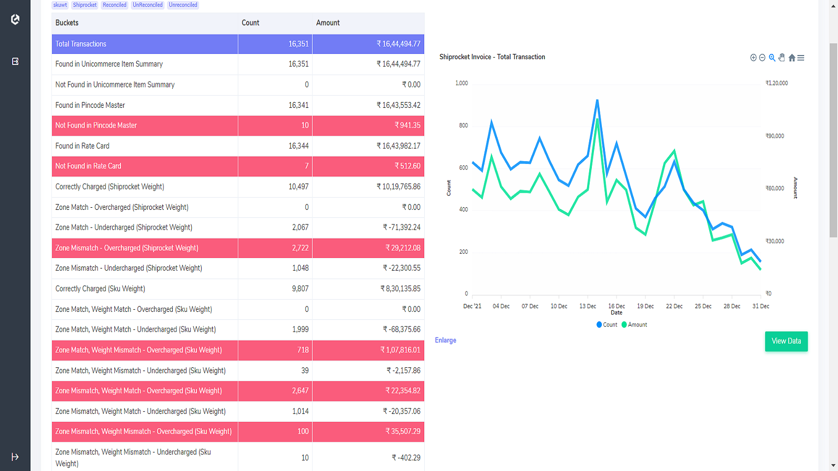Click the scrollbar down arrow
Screen dimensions: 838x471
tap(833, 465)
